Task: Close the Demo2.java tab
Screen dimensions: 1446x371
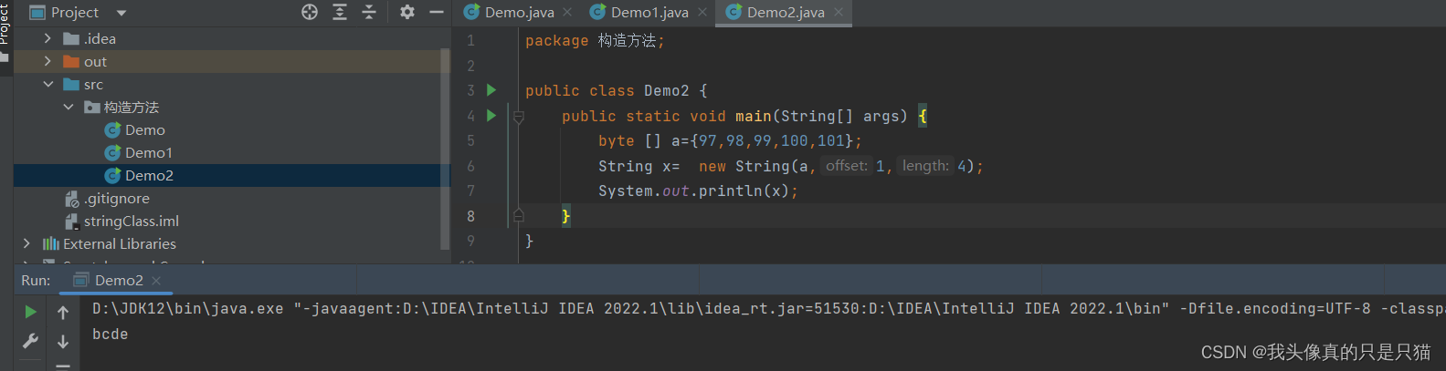Action: pos(838,12)
